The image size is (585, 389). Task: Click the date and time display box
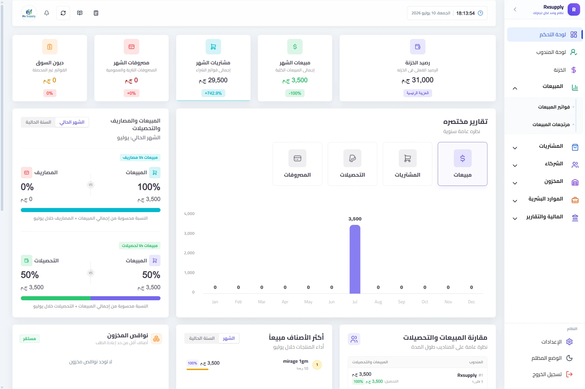(x=447, y=13)
